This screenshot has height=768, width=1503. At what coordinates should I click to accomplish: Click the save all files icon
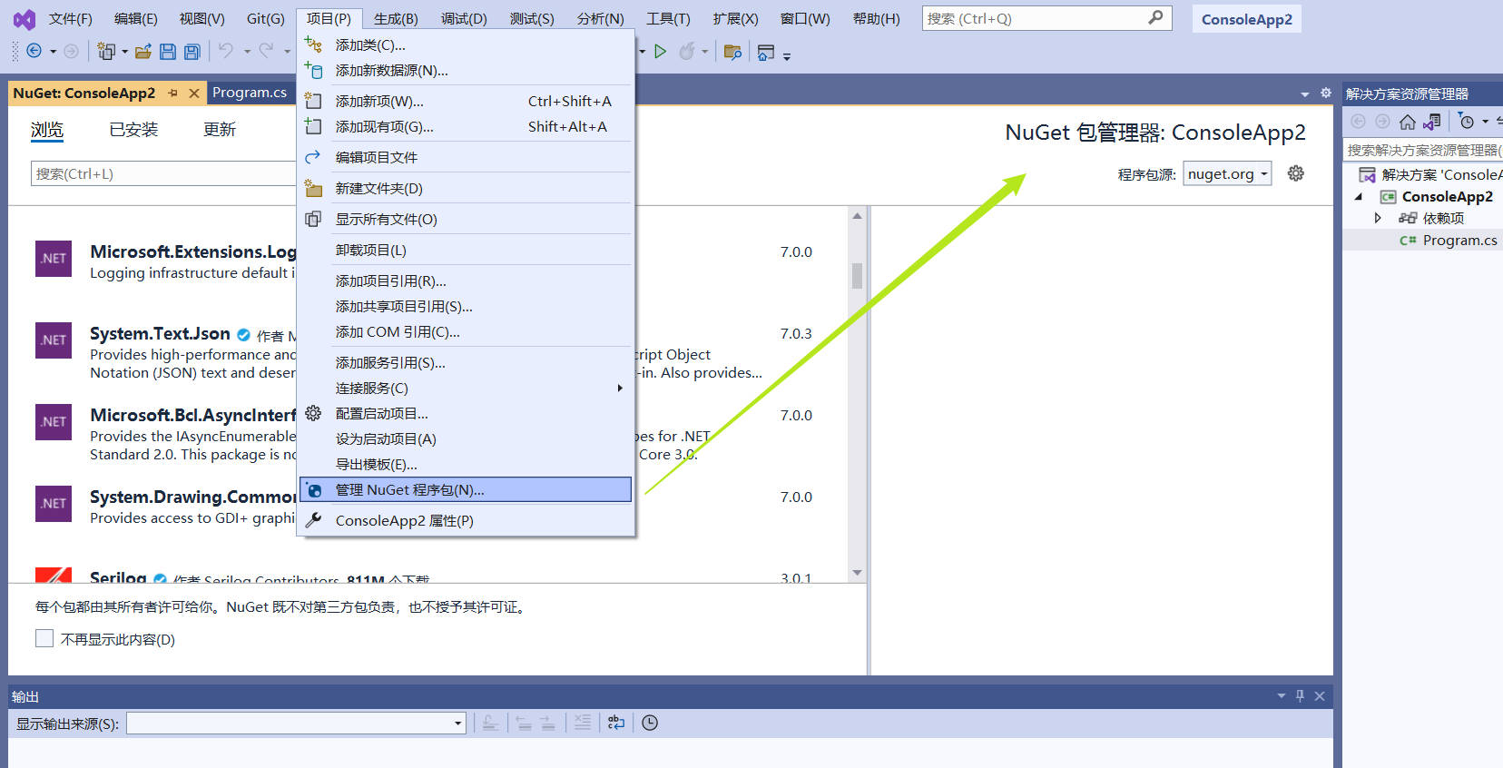tap(192, 52)
